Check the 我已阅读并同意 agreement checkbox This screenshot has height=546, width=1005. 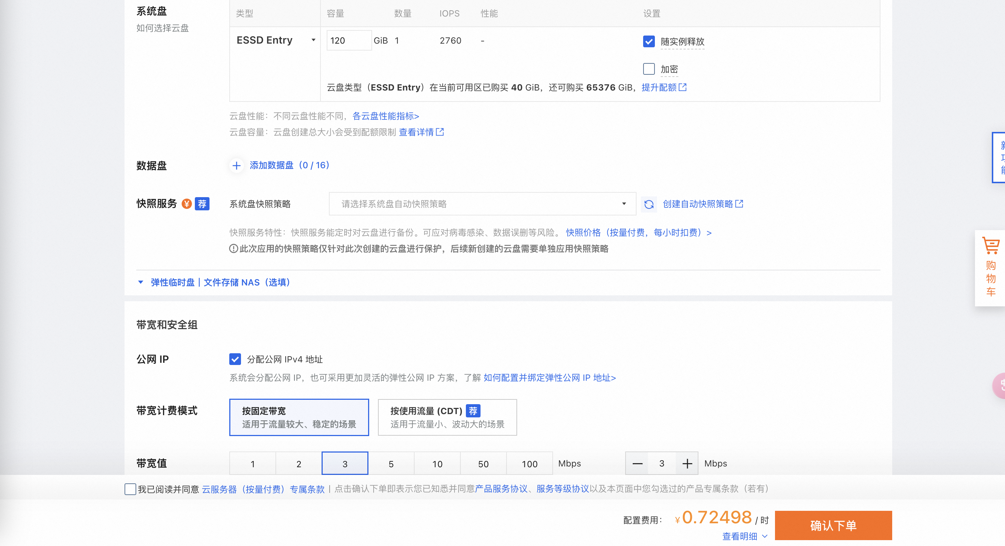click(x=130, y=489)
